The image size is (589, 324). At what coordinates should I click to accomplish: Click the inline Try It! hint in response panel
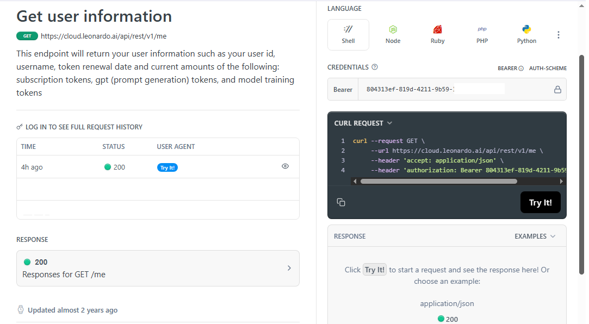(x=375, y=270)
